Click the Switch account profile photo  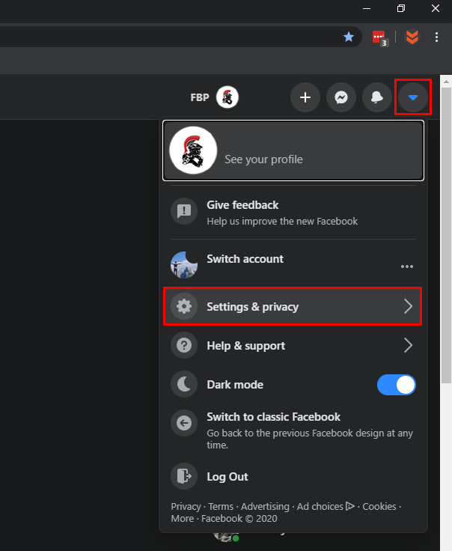click(x=184, y=265)
